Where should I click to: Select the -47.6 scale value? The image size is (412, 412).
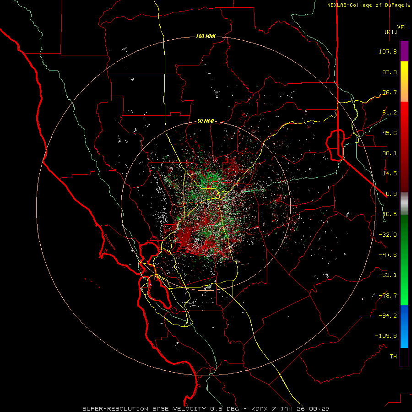point(388,255)
